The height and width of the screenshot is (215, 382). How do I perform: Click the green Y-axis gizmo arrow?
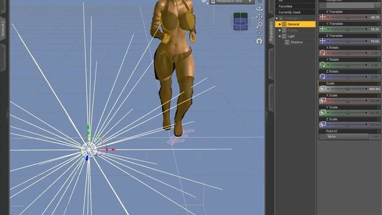(x=88, y=127)
